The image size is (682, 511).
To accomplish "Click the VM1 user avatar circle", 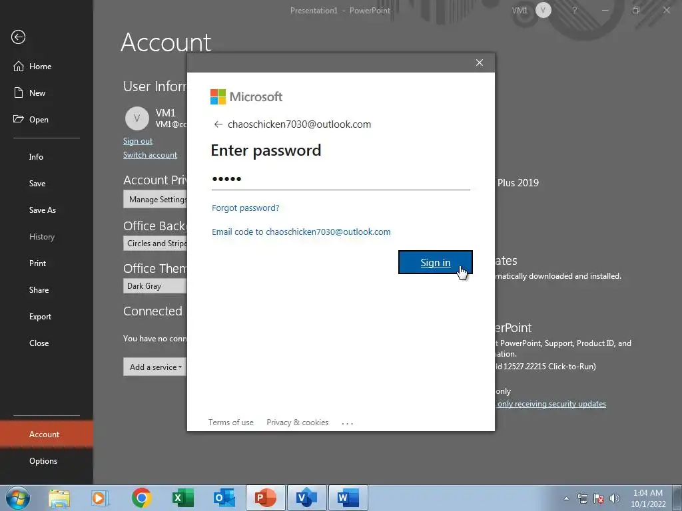I will point(137,118).
